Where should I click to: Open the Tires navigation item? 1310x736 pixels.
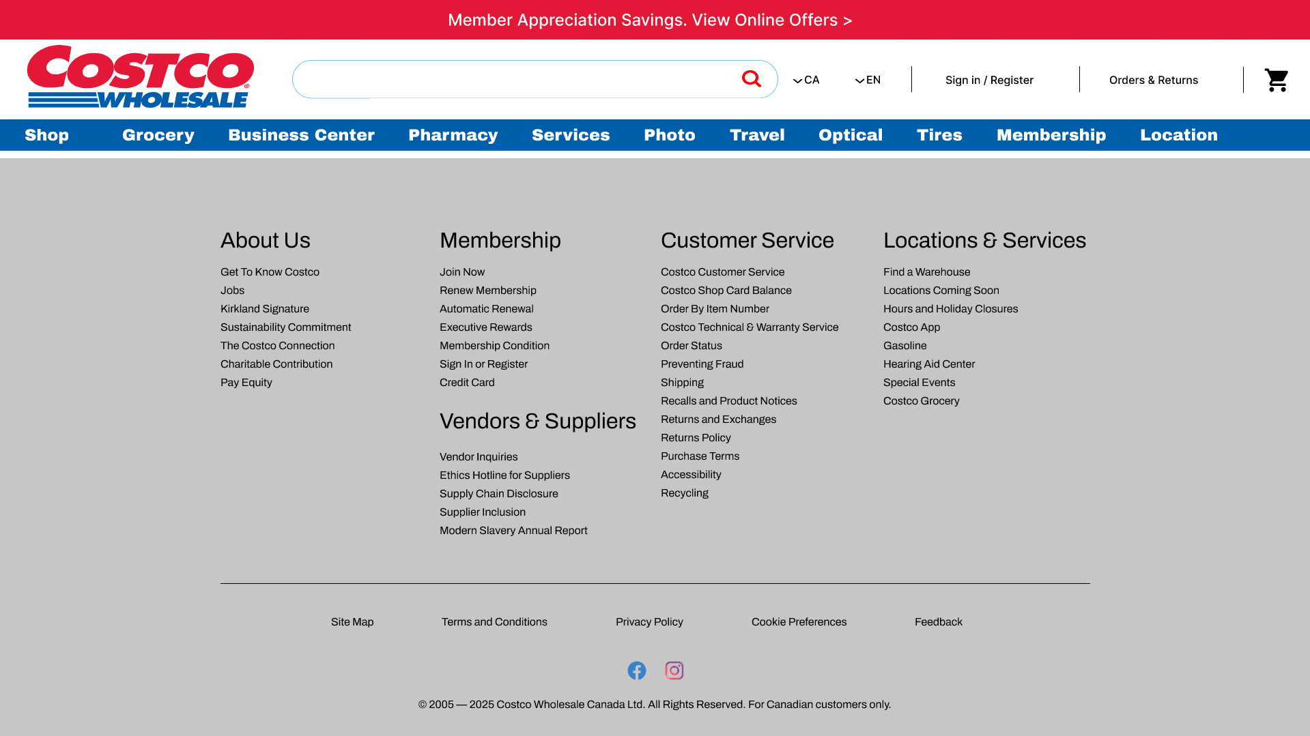click(939, 135)
